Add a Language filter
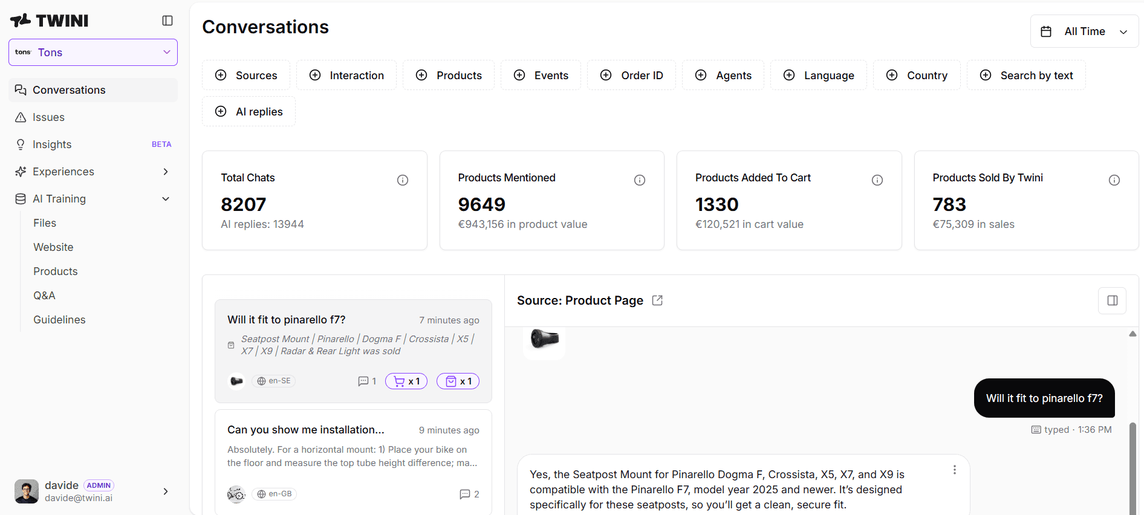 (x=819, y=76)
